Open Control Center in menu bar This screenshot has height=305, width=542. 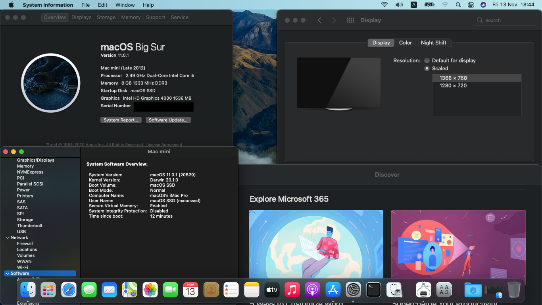471,5
